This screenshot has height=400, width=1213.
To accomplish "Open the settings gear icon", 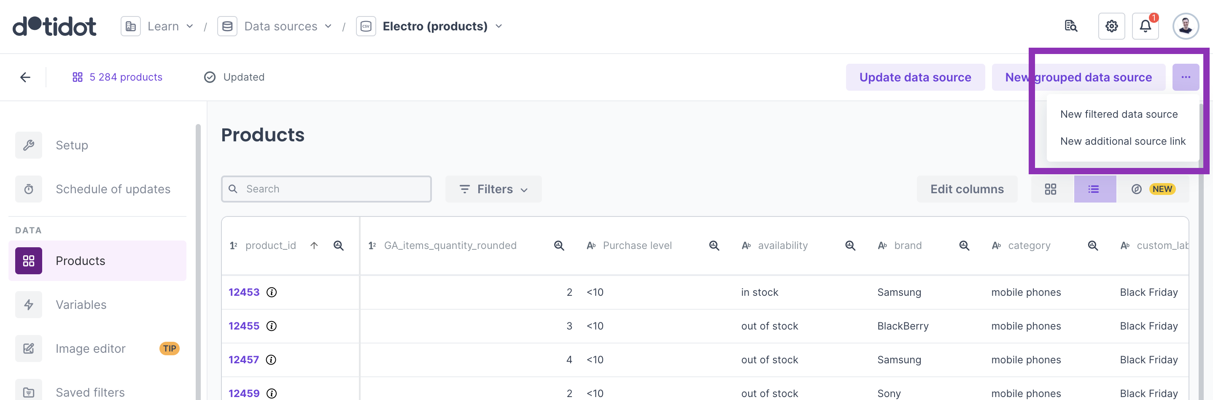I will (1111, 27).
